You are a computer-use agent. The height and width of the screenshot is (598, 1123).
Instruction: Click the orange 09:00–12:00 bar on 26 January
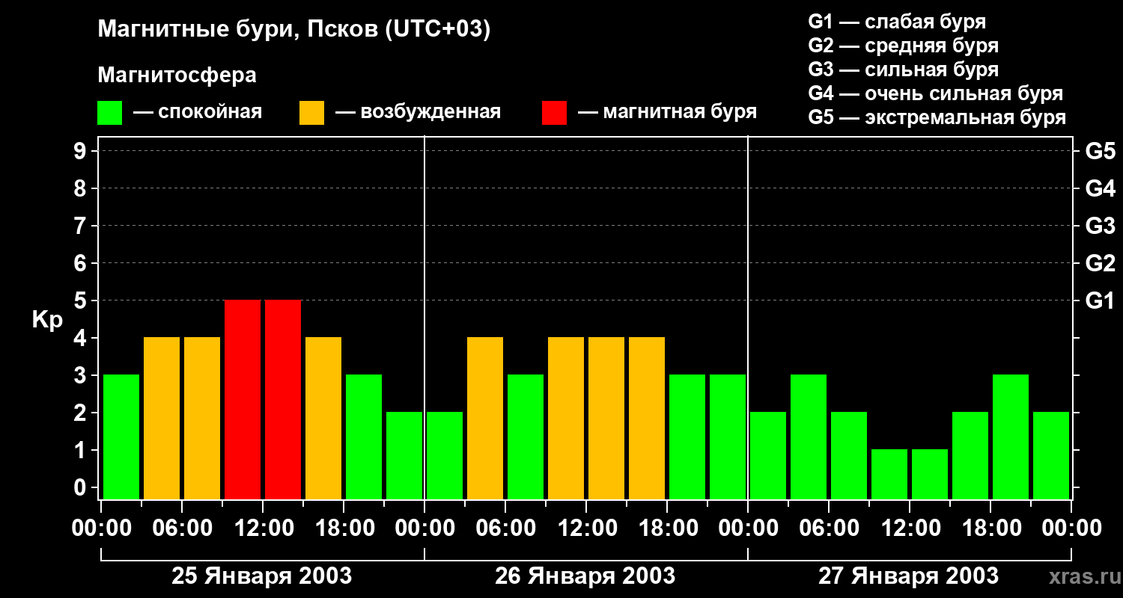(566, 418)
